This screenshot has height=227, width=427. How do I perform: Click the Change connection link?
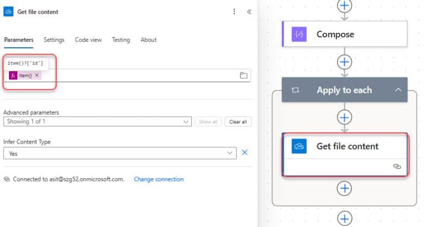159,179
